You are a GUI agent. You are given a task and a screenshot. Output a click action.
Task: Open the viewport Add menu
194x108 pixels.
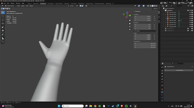tap(27, 6)
